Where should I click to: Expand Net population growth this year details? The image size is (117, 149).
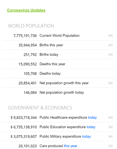tap(110, 83)
